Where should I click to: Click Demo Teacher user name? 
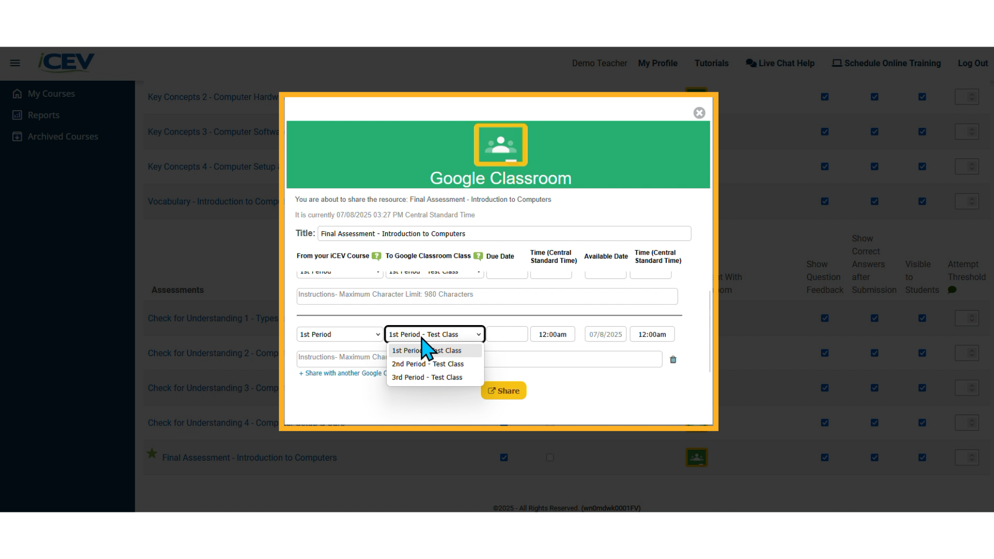pos(600,63)
